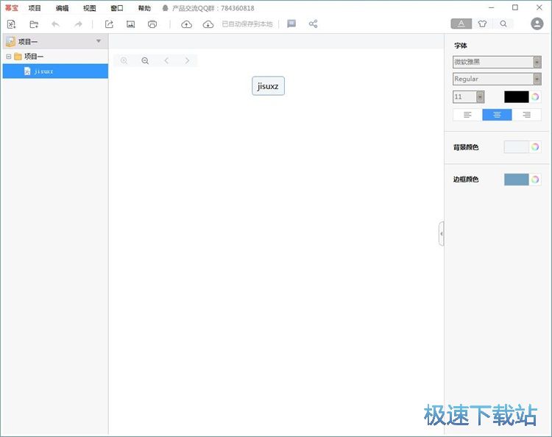The image size is (552, 437).
Task: Click the background color swatch
Action: (x=516, y=147)
